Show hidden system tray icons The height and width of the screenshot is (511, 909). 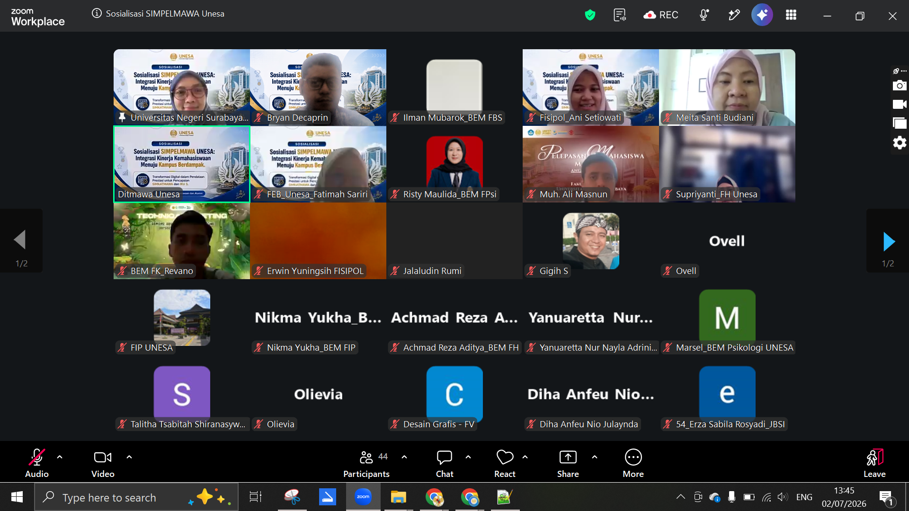680,497
